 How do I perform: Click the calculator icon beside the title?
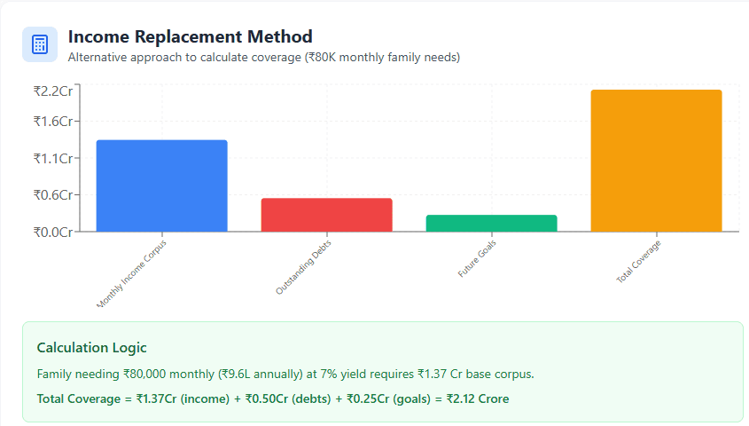coord(40,44)
